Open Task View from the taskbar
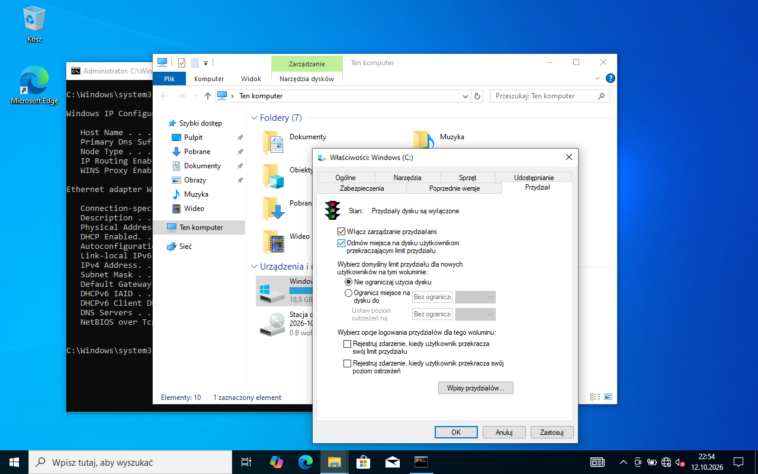 coord(246,462)
